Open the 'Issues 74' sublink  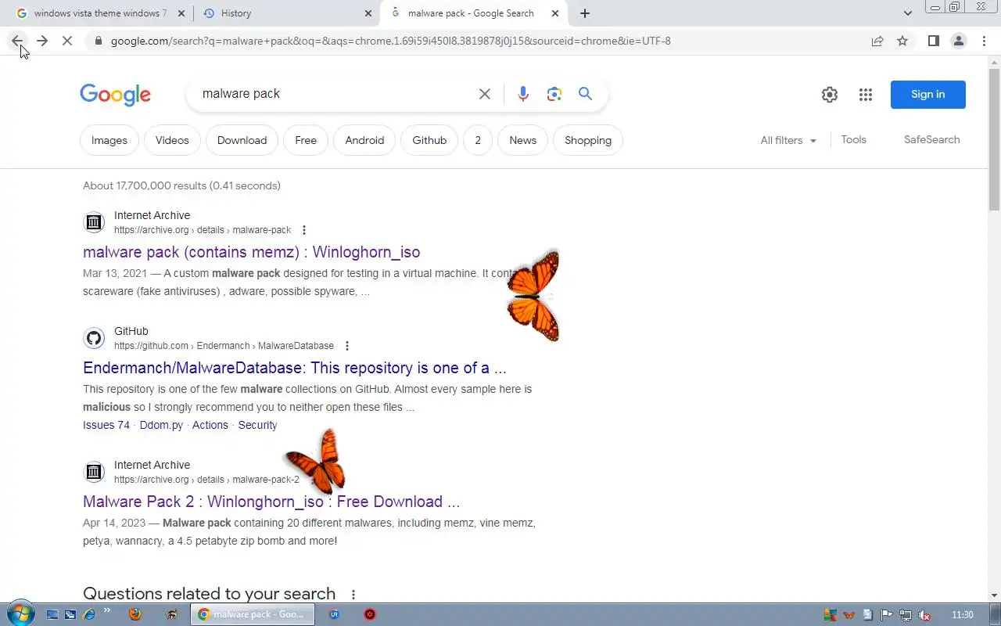106,425
